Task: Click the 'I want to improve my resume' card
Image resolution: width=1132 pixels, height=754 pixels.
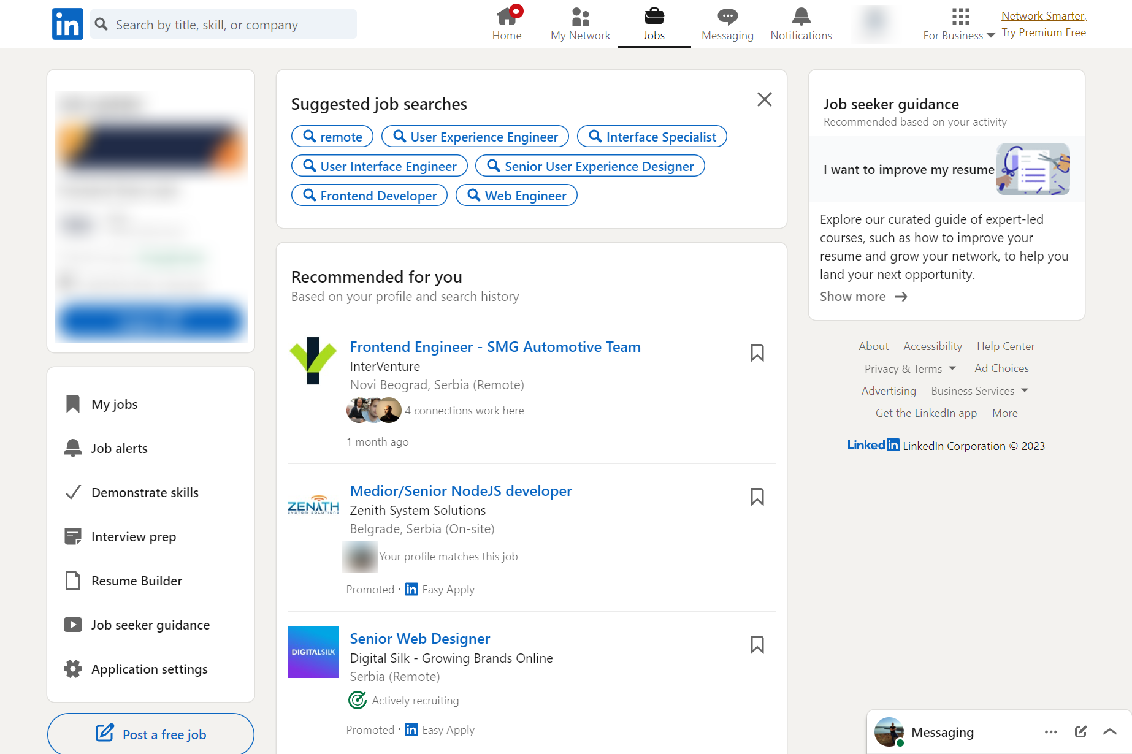Action: 947,169
